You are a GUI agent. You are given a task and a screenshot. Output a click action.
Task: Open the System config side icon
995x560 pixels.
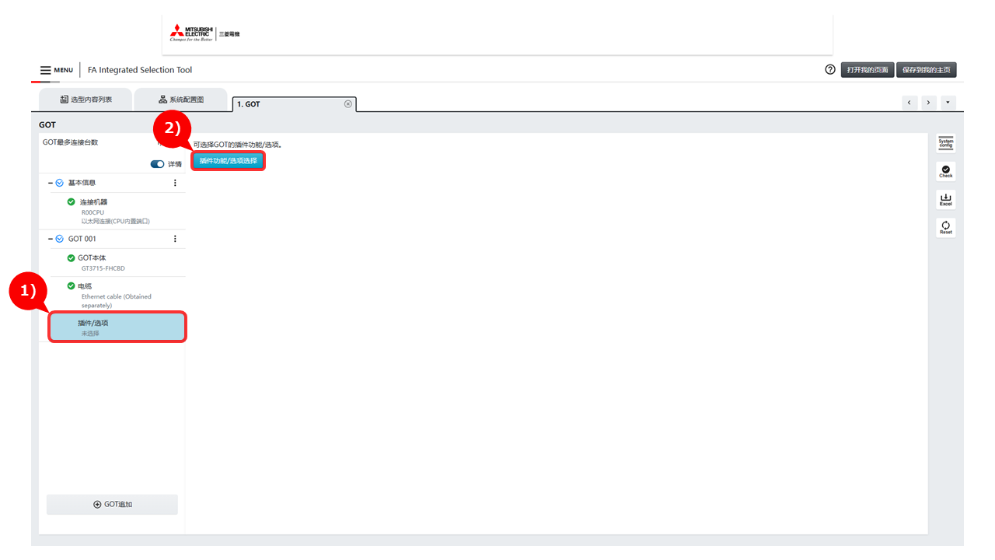(x=945, y=143)
